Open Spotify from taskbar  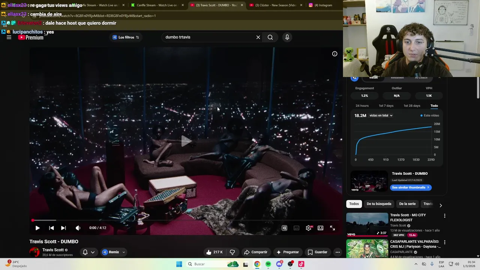click(268, 264)
